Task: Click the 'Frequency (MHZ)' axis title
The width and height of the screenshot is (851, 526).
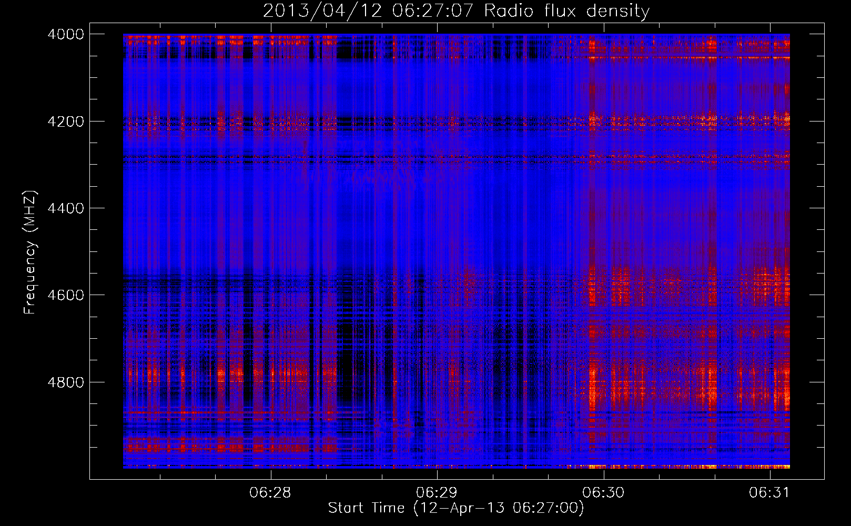Action: (31, 252)
